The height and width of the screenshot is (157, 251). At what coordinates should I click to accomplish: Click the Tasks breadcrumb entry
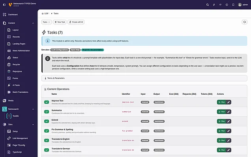[x=56, y=13]
